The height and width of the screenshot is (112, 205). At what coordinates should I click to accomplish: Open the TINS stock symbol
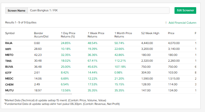click(x=9, y=61)
